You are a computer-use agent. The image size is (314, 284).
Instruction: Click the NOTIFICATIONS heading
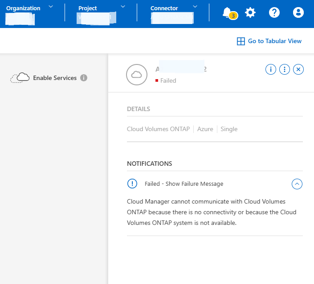[x=149, y=164]
